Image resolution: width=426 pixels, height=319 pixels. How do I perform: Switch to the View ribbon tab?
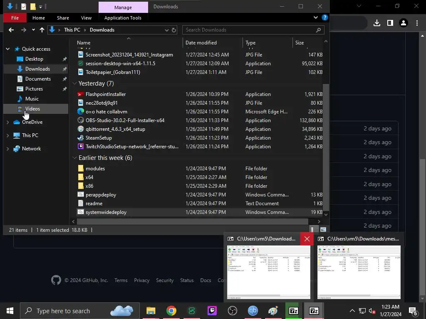click(x=87, y=18)
